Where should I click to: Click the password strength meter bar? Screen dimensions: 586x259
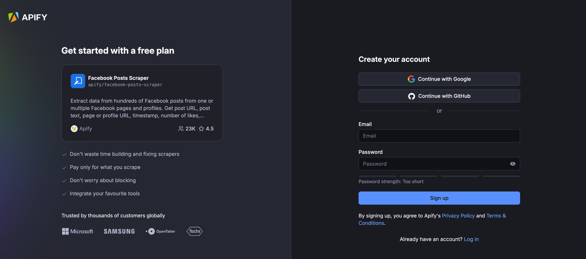coord(439,176)
